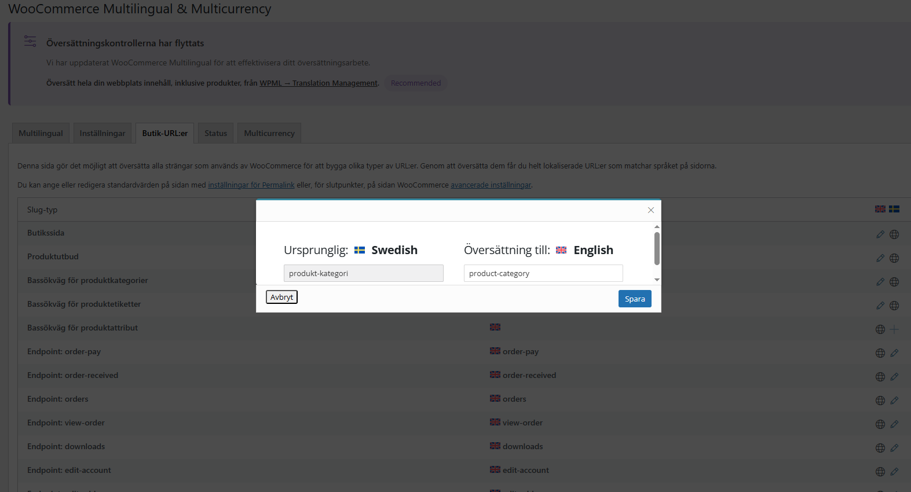
Task: Click the dialog scrollbar thumb
Action: pos(657,248)
